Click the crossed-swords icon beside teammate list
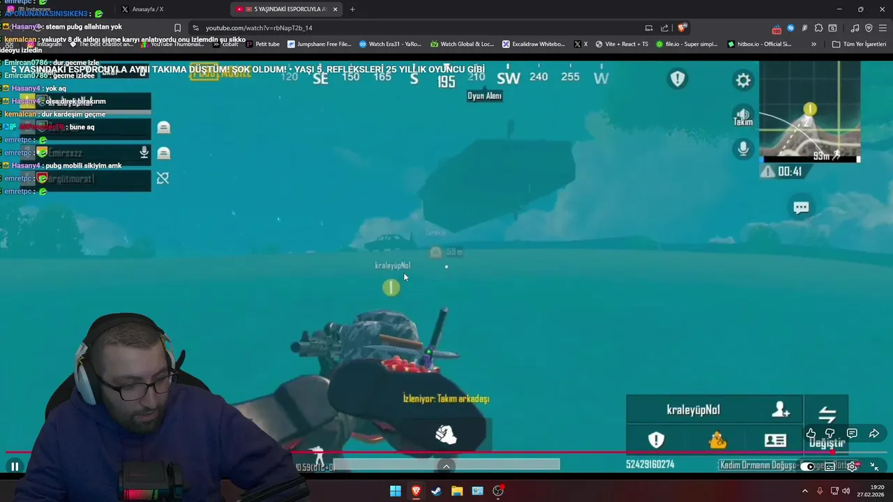The height and width of the screenshot is (502, 893). [163, 178]
